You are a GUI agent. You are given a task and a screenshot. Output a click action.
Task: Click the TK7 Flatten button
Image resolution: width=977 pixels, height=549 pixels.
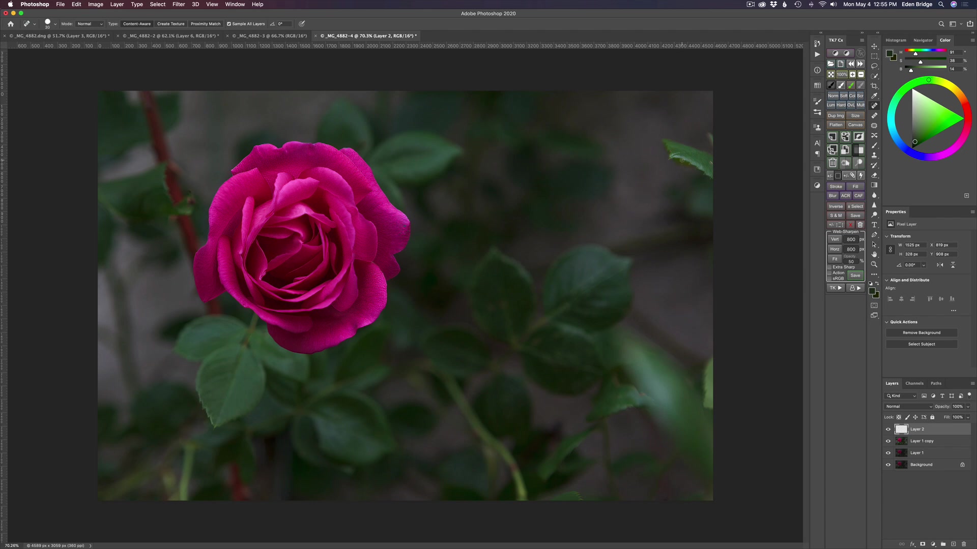[x=836, y=125]
